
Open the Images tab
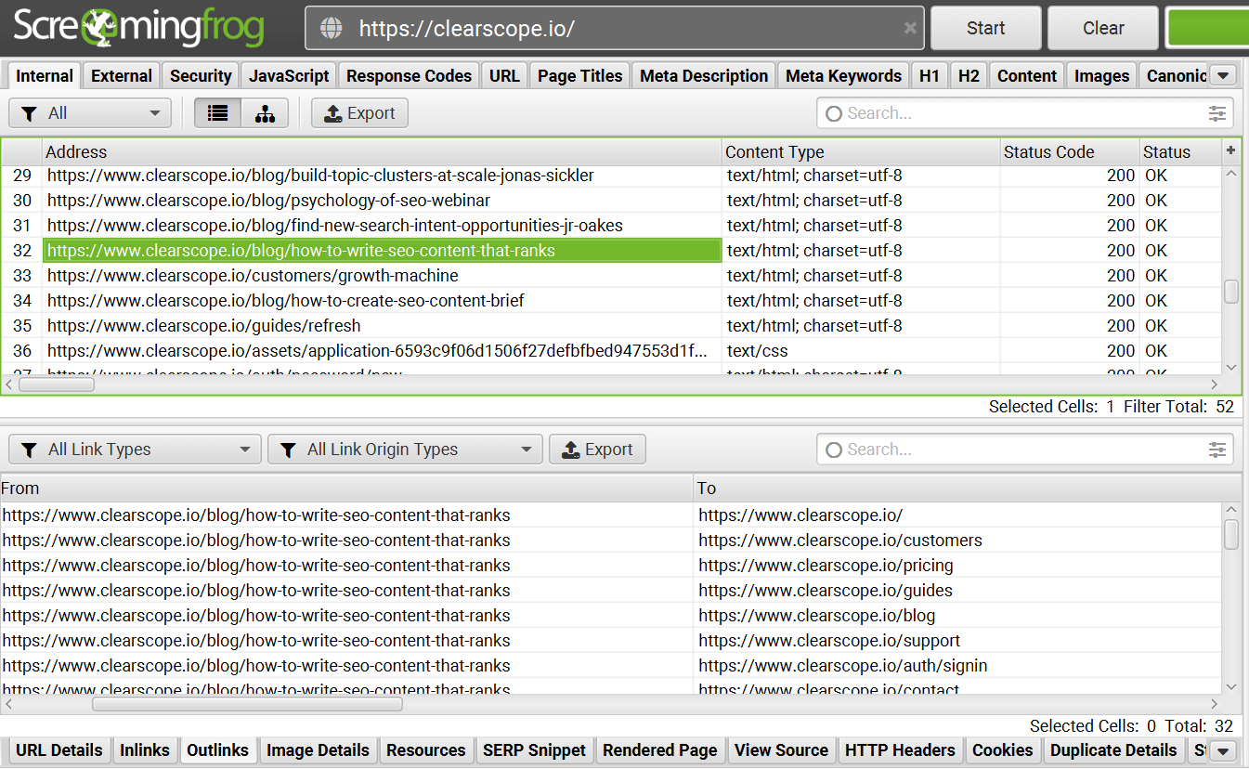(x=1102, y=76)
